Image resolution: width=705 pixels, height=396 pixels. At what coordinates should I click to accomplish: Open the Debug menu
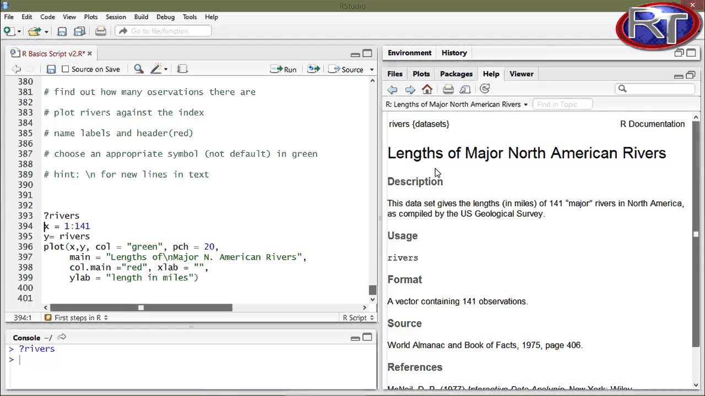165,17
